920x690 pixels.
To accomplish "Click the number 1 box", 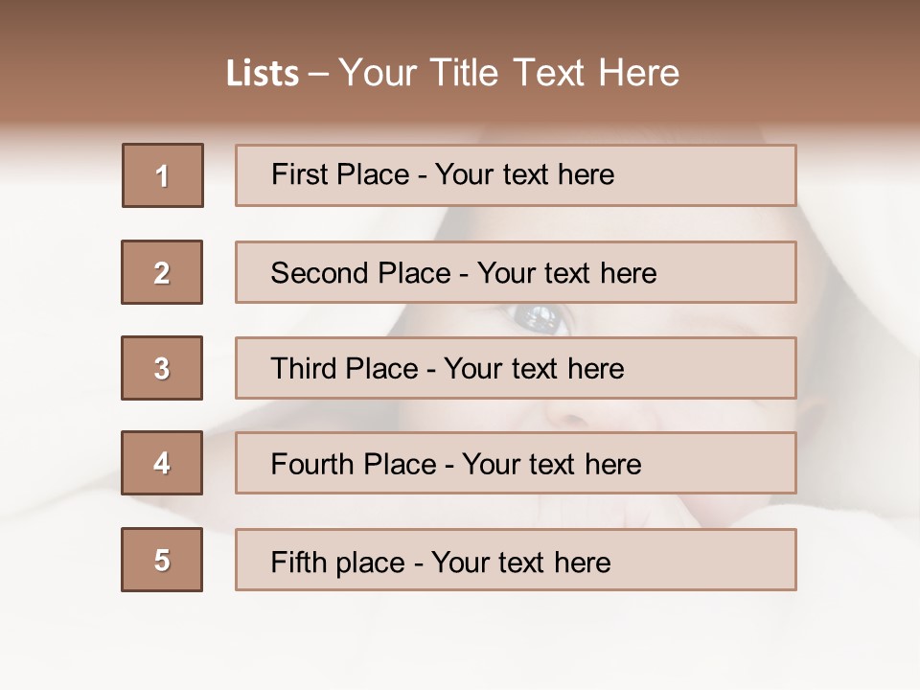I will click(x=163, y=175).
